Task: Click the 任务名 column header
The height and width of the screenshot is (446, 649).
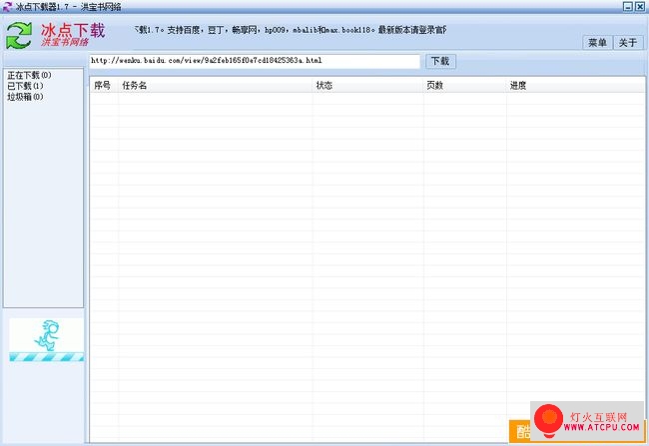Action: (216, 85)
